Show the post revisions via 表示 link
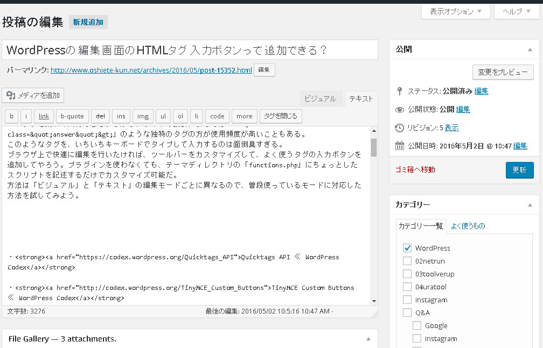The height and width of the screenshot is (348, 543). tap(451, 128)
